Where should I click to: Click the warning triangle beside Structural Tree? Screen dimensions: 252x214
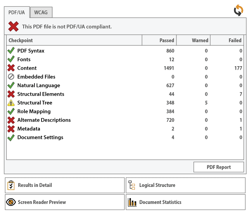point(11,103)
